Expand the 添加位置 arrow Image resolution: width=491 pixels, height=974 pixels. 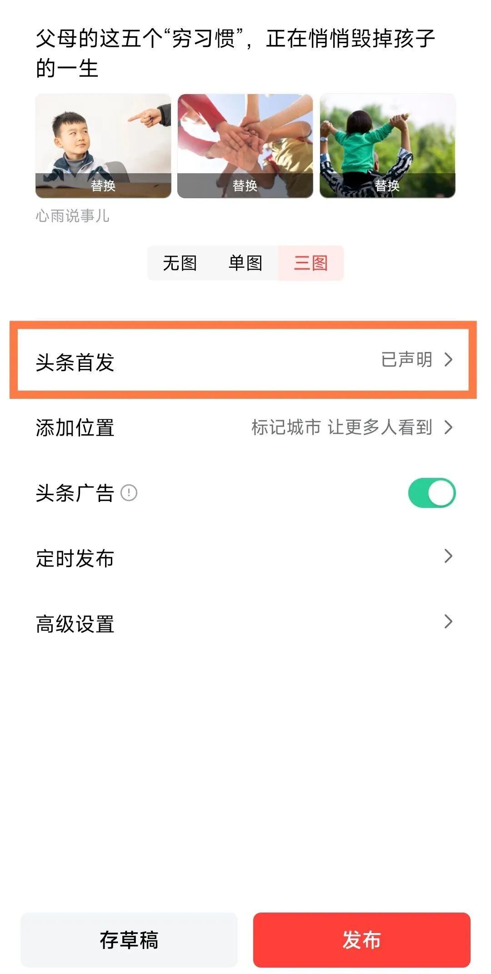pos(449,427)
